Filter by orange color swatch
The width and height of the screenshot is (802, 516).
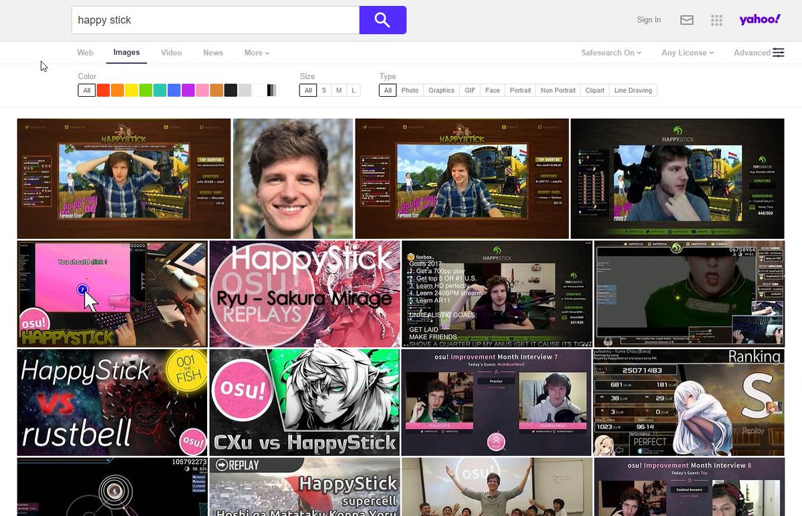(x=117, y=90)
